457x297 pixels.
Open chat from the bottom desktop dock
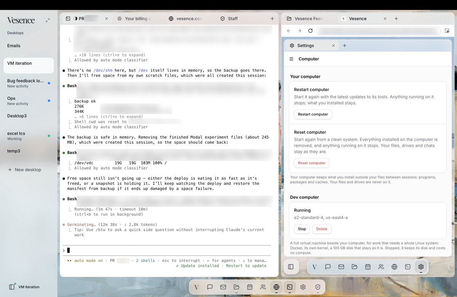pyautogui.click(x=210, y=287)
